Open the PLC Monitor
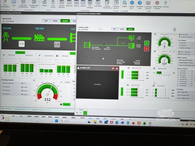Viewport: 195px width, 146px height. click(x=90, y=4)
